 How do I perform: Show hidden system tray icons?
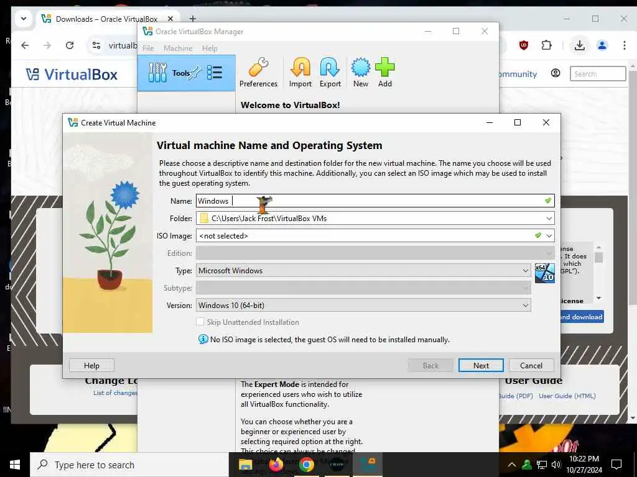(512, 465)
